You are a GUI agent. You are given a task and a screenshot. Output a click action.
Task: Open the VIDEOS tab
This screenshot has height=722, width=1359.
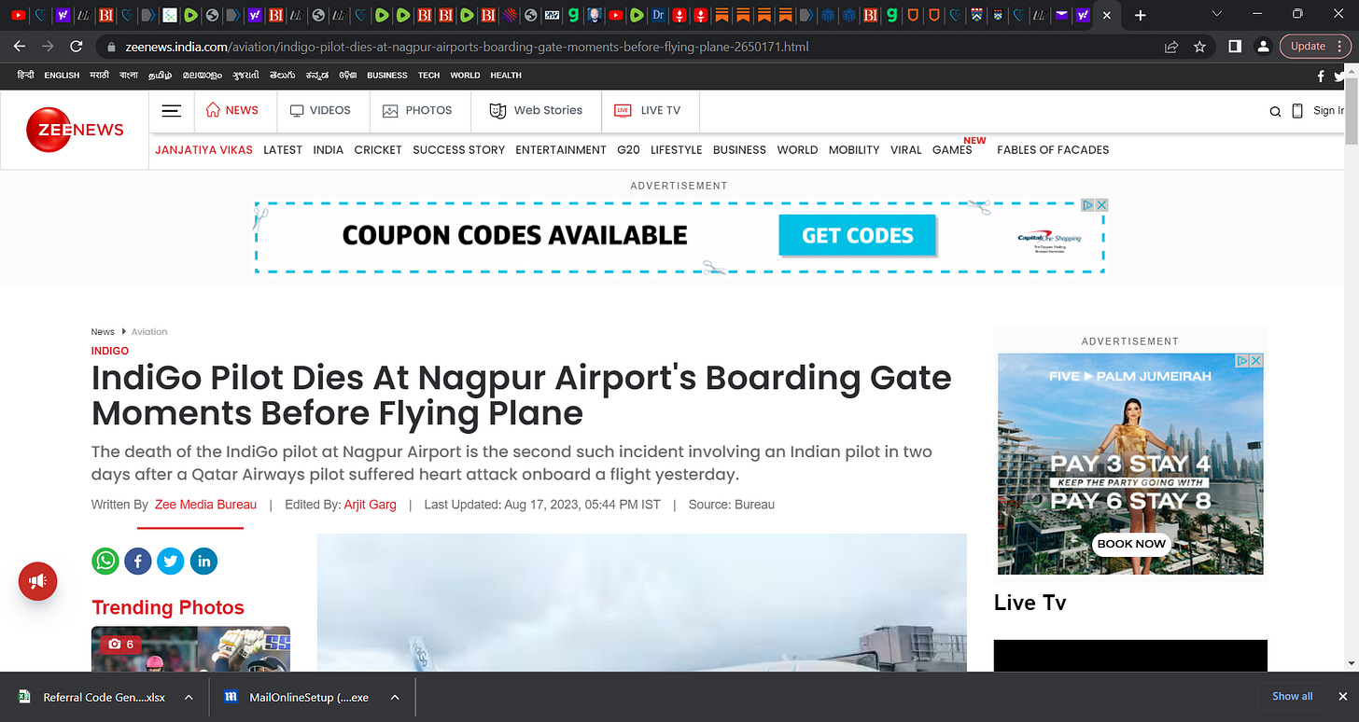(x=320, y=110)
